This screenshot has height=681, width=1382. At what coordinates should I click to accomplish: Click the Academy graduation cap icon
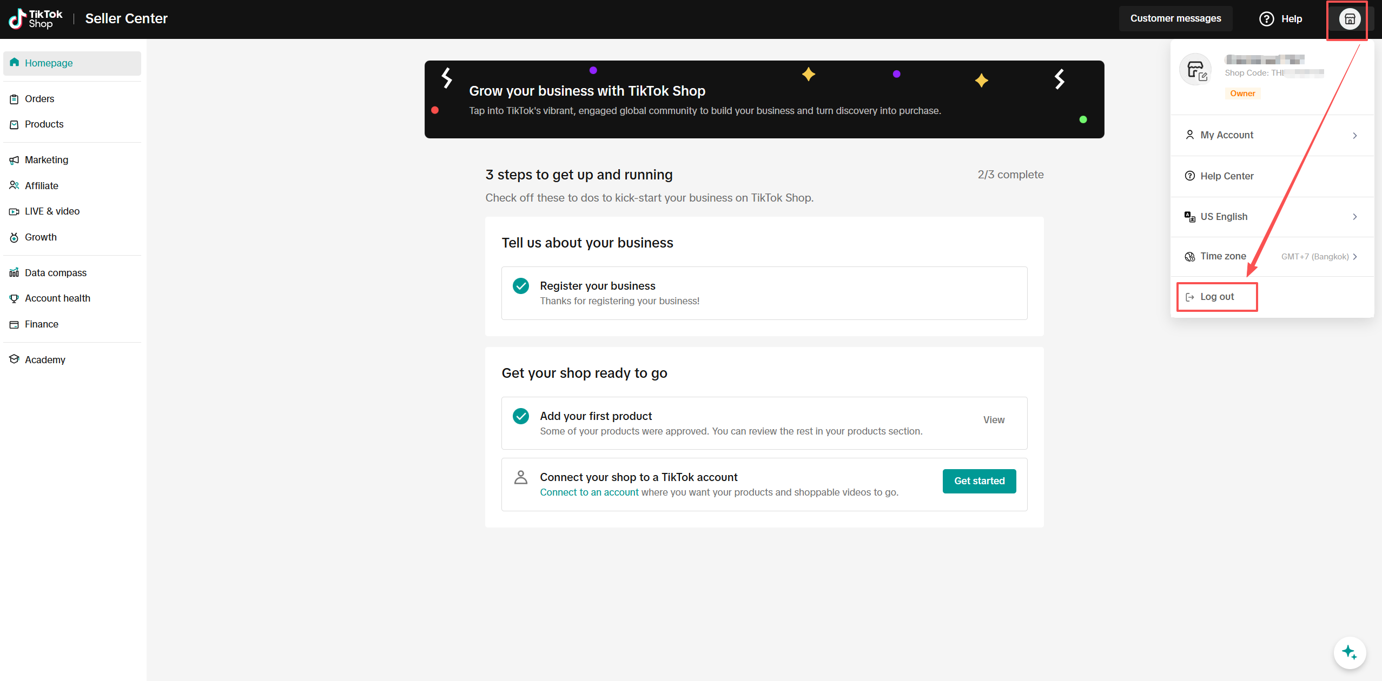point(14,359)
